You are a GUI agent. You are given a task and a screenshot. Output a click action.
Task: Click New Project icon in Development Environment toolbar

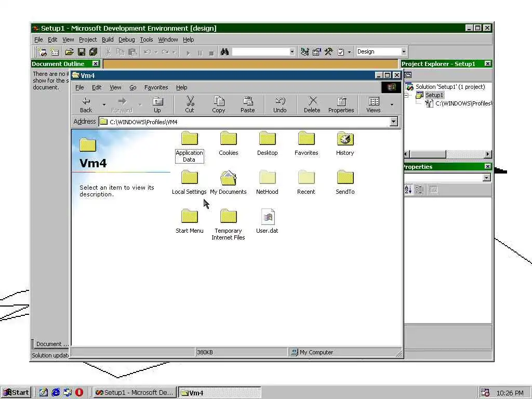tap(42, 52)
